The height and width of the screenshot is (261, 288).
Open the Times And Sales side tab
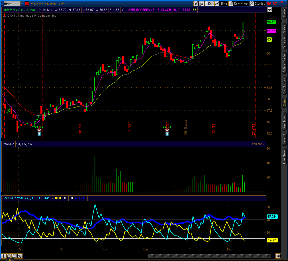pyautogui.click(x=284, y=37)
